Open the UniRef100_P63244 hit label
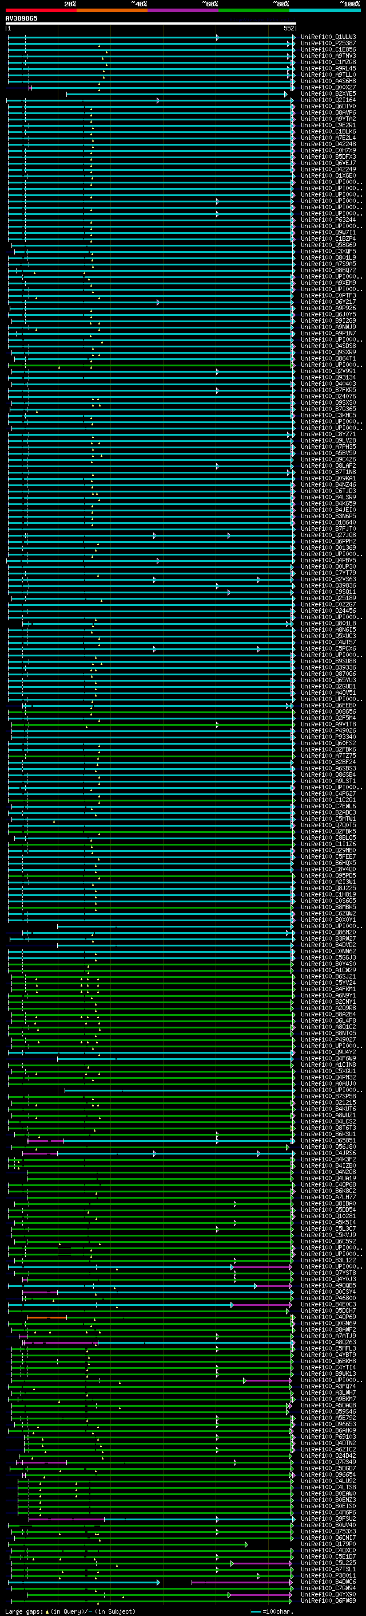This screenshot has height=1616, width=366. tap(328, 220)
